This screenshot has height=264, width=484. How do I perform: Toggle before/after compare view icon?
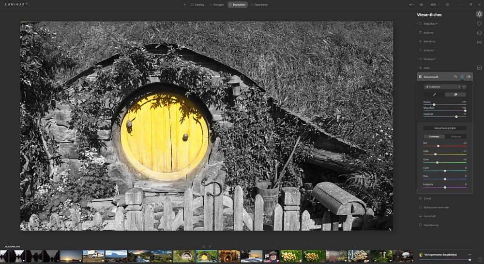[411, 5]
